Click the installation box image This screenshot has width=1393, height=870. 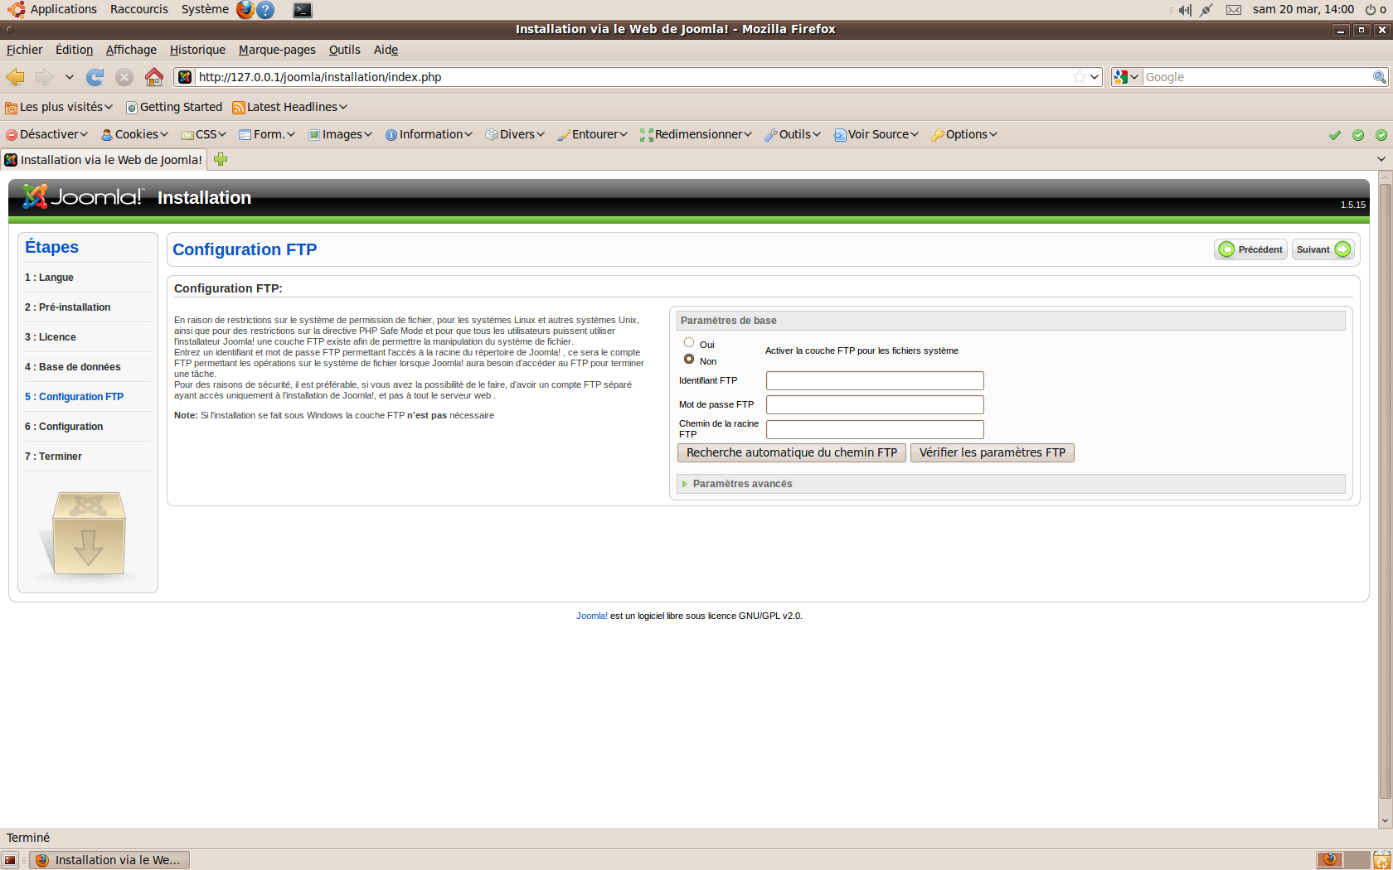(87, 534)
